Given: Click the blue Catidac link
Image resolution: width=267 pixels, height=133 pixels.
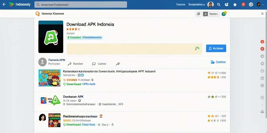Looking at the screenshot, I should coord(218,62).
